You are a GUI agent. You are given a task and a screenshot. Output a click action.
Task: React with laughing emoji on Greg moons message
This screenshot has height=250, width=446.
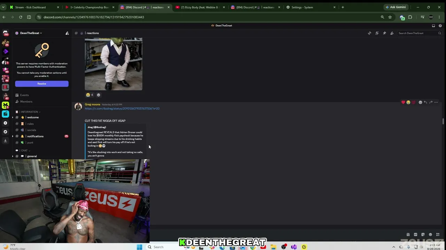pos(408,102)
